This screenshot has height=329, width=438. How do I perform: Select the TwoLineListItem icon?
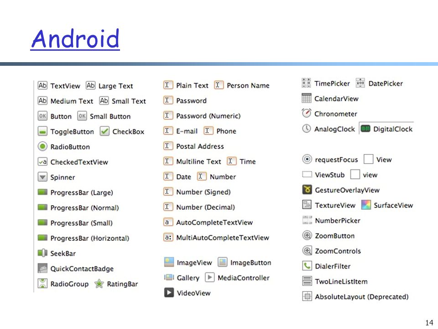pos(307,281)
